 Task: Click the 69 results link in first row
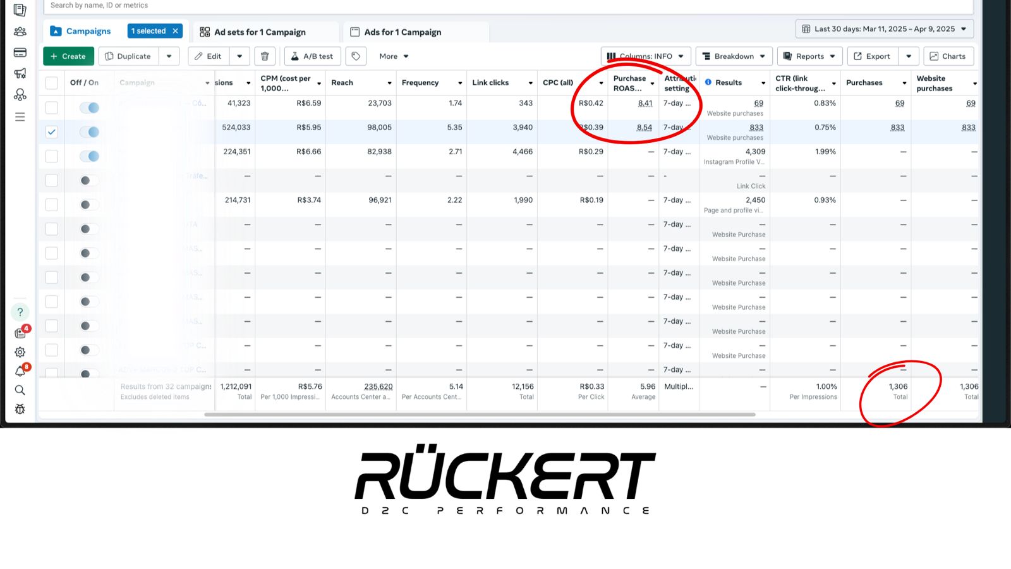click(758, 103)
